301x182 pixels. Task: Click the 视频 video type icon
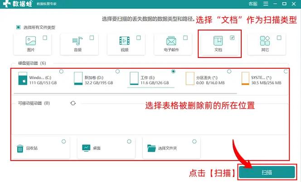pos(124,41)
